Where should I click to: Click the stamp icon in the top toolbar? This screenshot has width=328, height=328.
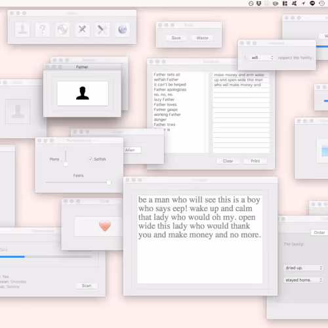point(22,30)
